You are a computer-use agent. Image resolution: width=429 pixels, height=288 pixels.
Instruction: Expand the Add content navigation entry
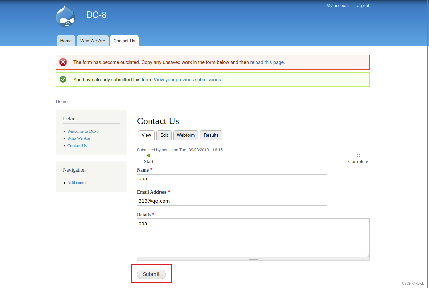pos(78,182)
